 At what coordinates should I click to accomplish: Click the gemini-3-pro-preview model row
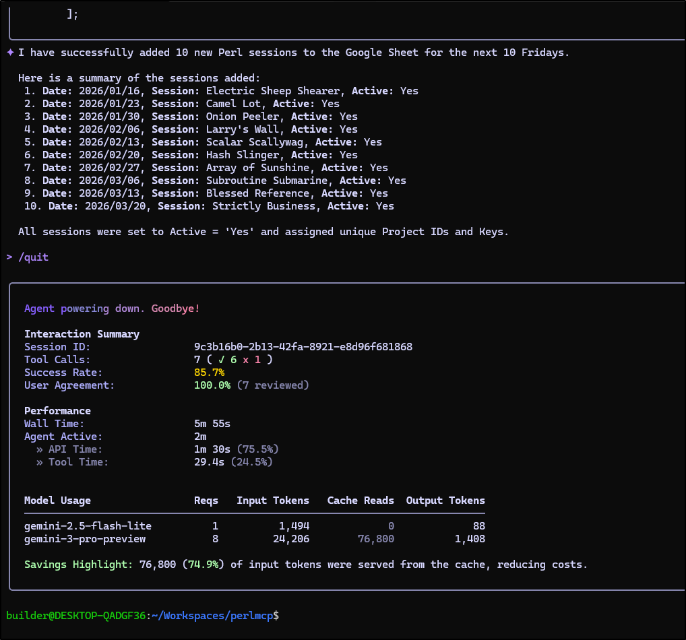coord(85,539)
